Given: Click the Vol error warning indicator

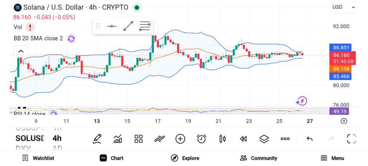Looking at the screenshot, I should (x=30, y=27).
